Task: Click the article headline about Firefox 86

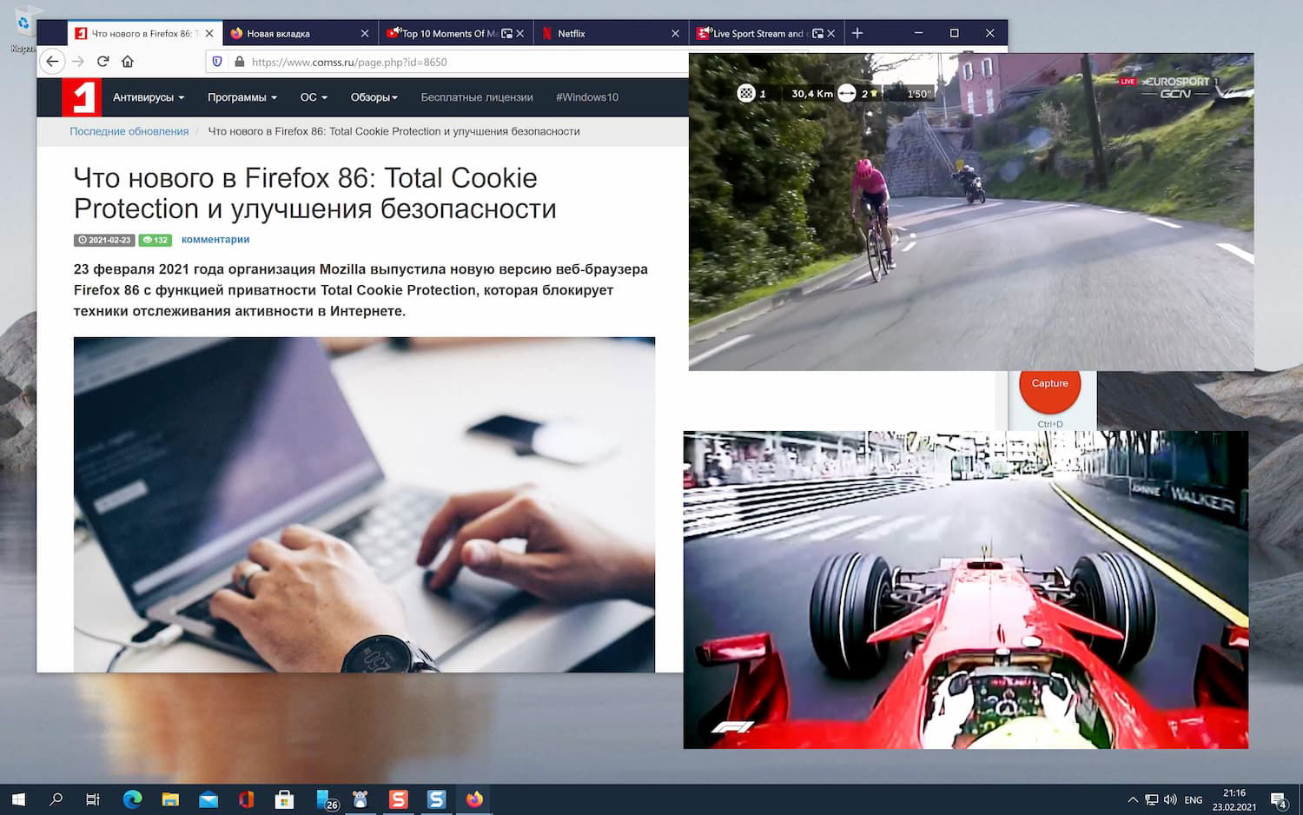Action: [x=315, y=193]
